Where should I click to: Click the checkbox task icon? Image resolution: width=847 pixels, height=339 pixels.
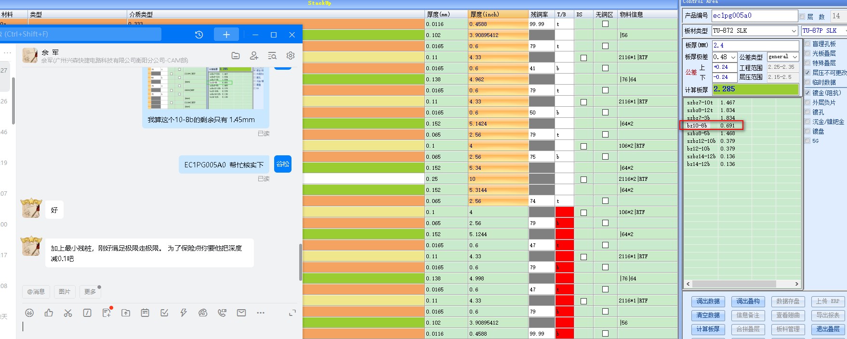pyautogui.click(x=164, y=313)
